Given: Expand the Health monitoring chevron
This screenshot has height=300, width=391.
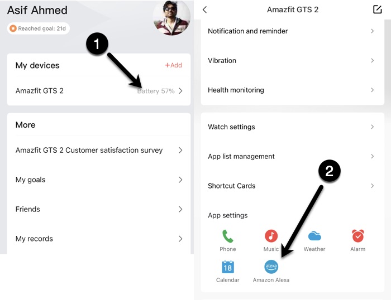Looking at the screenshot, I should [x=373, y=90].
